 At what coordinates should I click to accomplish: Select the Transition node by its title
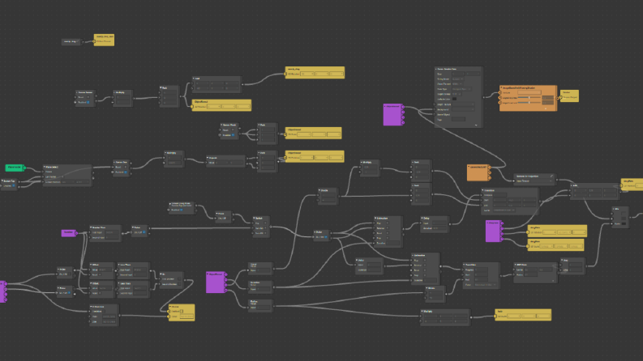coord(489,190)
